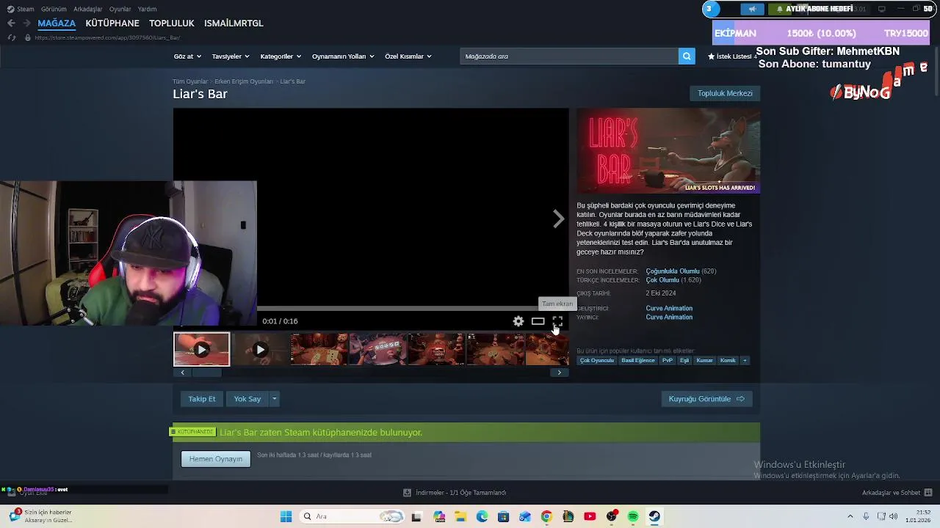Open Windows Start menu
940x528 pixels.
coord(286,516)
